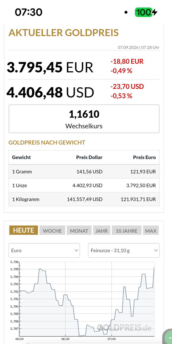
Task: Click the Euro dropdown chevron arrow
Action: 76,250
